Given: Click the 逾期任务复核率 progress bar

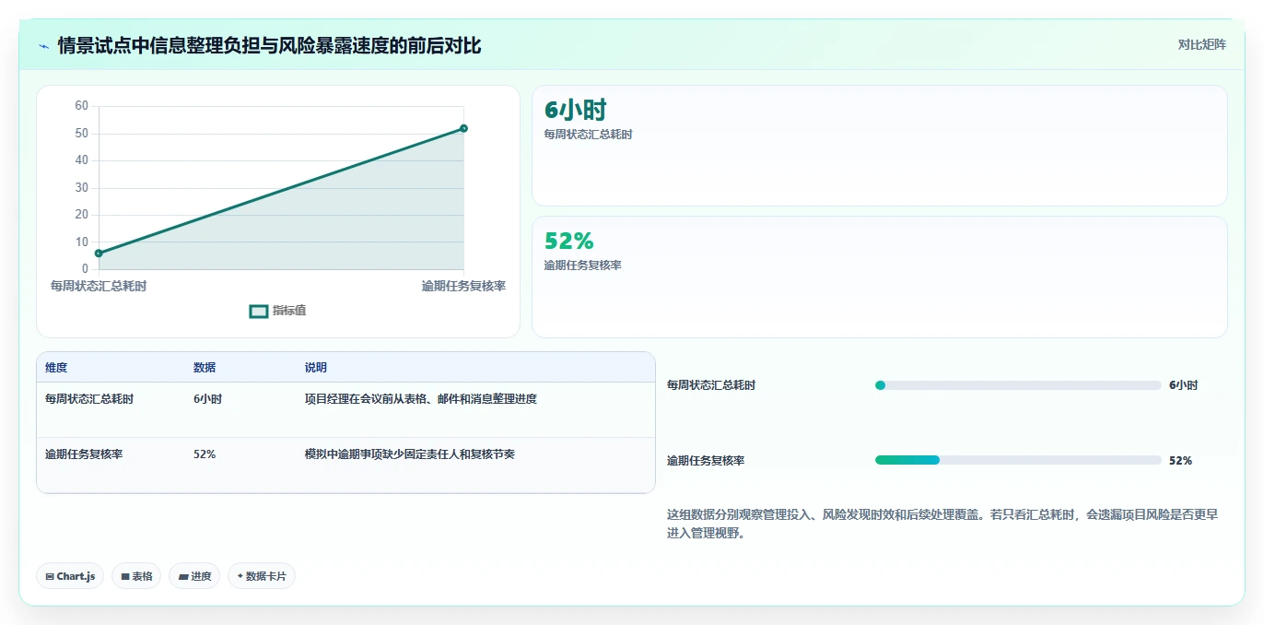Looking at the screenshot, I should pos(1018,460).
